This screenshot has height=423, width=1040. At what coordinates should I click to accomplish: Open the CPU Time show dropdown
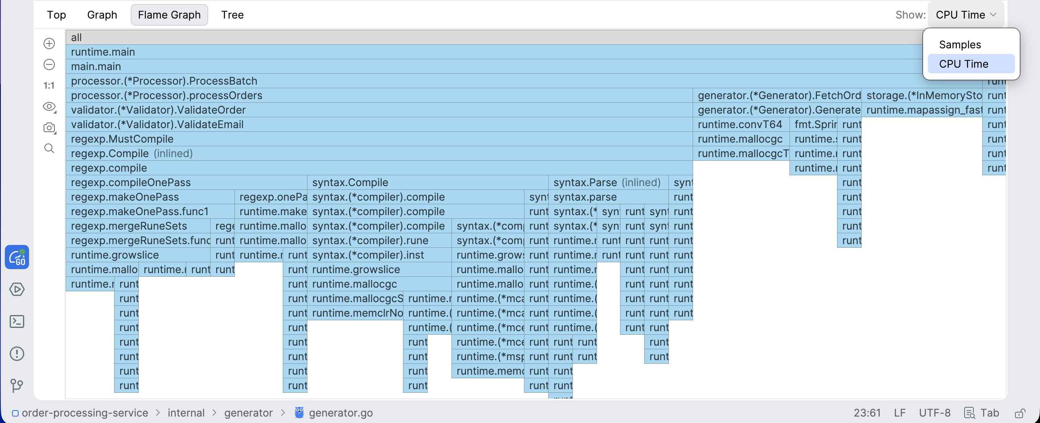tap(966, 15)
